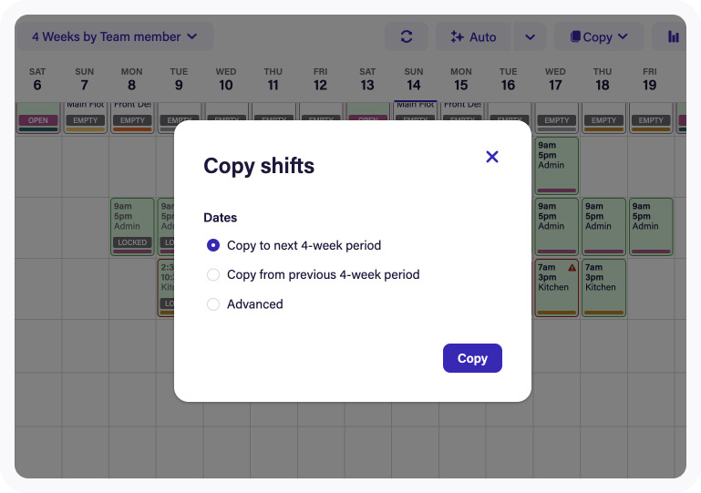Expand the Copy toolbar dropdown chevron
Screen dimensions: 701x493
[x=623, y=36]
